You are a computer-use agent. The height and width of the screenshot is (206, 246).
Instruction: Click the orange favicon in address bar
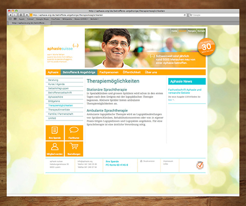tap(31, 15)
